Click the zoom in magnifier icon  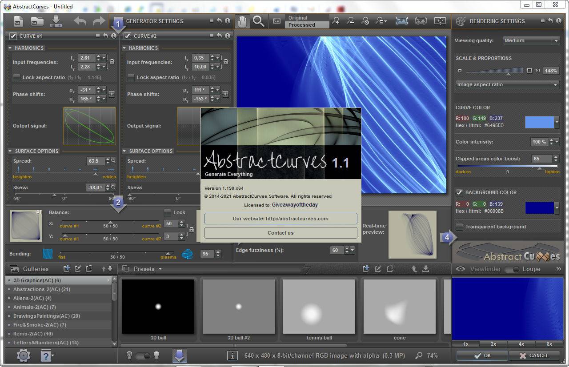(337, 21)
